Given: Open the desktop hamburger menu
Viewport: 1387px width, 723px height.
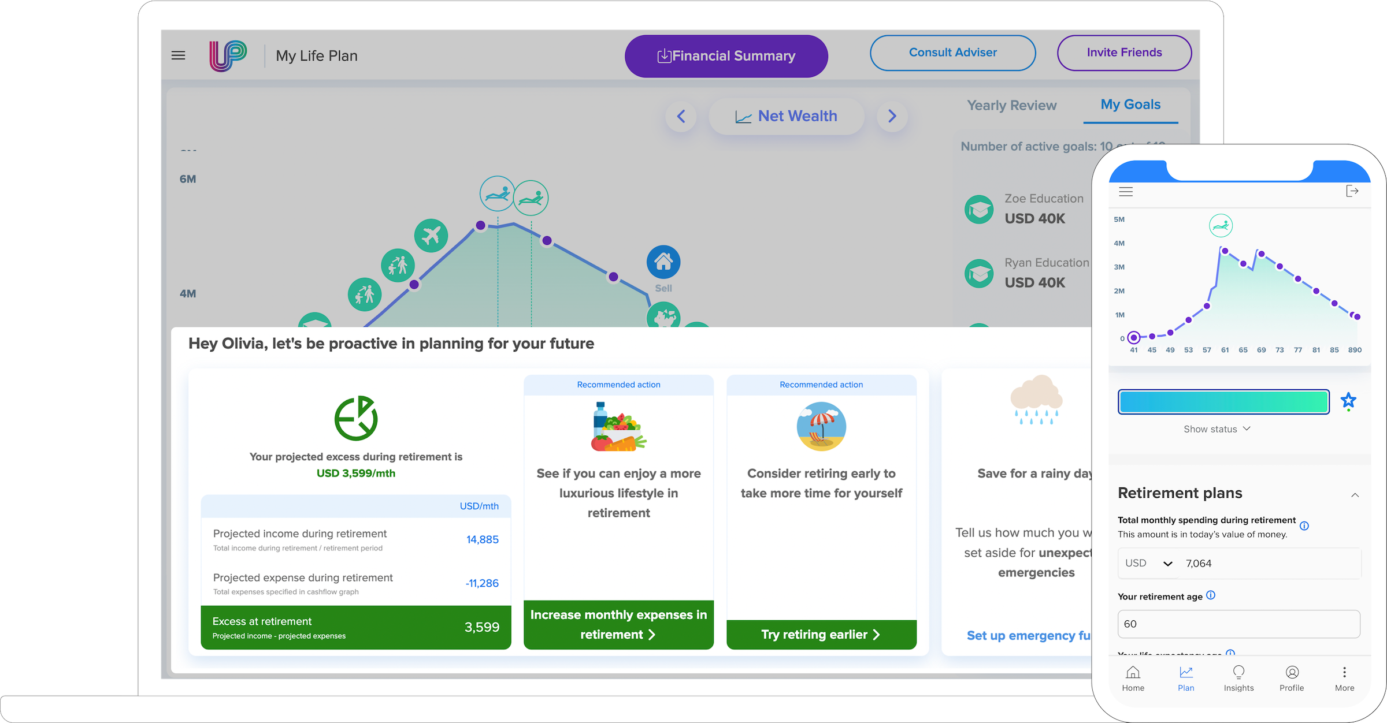Looking at the screenshot, I should (178, 55).
